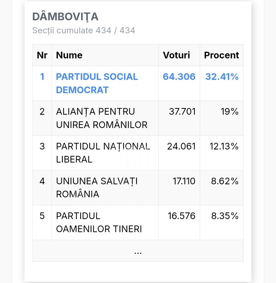Click the 24.061 votes cell
This screenshot has width=276, height=283.
[x=181, y=146]
